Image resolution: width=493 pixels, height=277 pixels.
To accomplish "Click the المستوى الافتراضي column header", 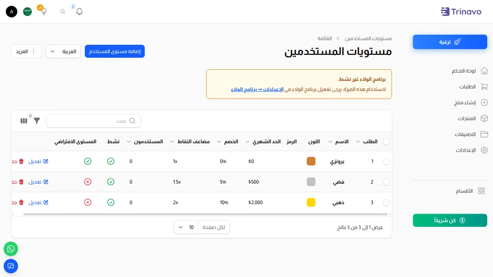I will click(x=75, y=142).
